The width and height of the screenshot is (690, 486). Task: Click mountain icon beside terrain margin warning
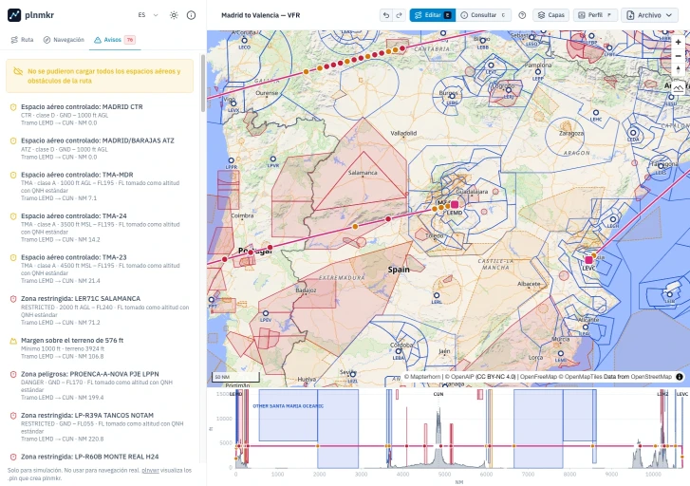pyautogui.click(x=13, y=341)
